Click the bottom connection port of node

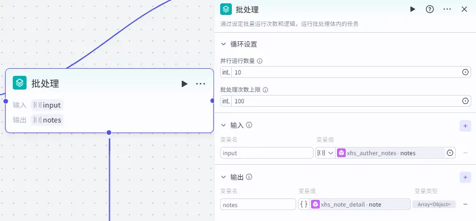(x=109, y=133)
